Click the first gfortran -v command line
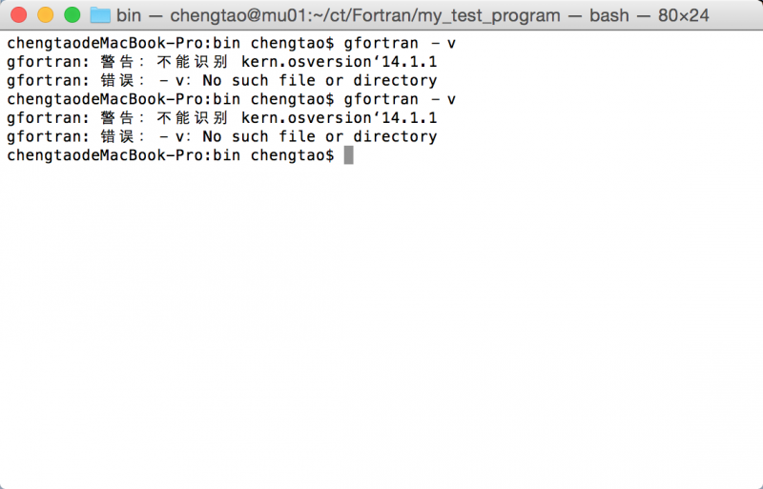The width and height of the screenshot is (763, 489). pyautogui.click(x=232, y=43)
